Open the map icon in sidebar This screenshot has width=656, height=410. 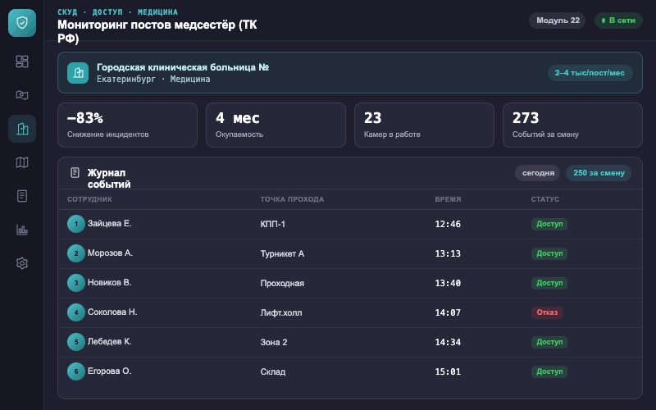pyautogui.click(x=22, y=162)
